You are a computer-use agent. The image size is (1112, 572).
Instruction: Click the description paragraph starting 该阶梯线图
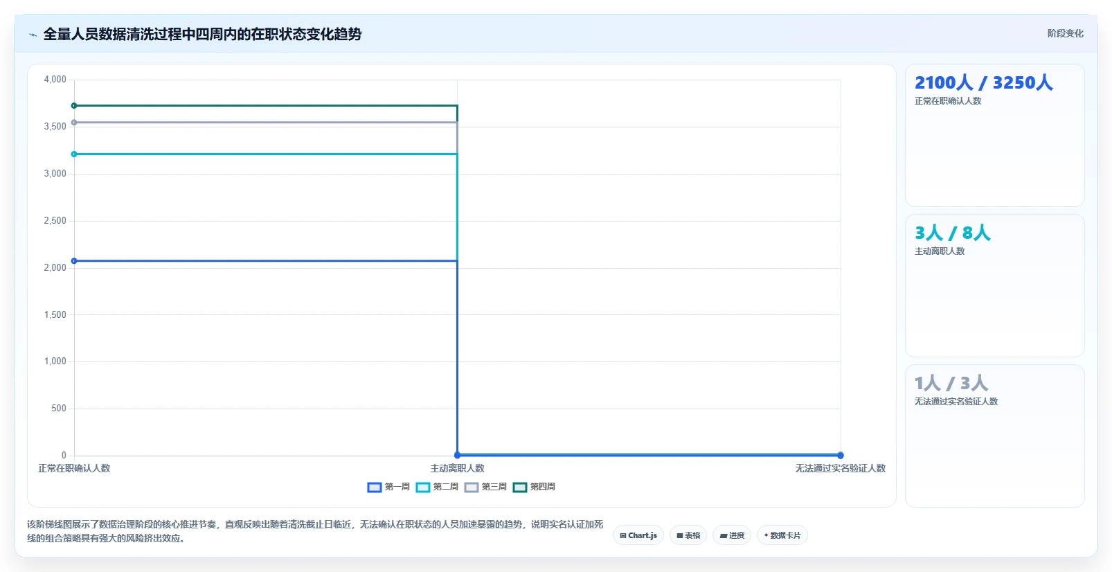tap(315, 531)
